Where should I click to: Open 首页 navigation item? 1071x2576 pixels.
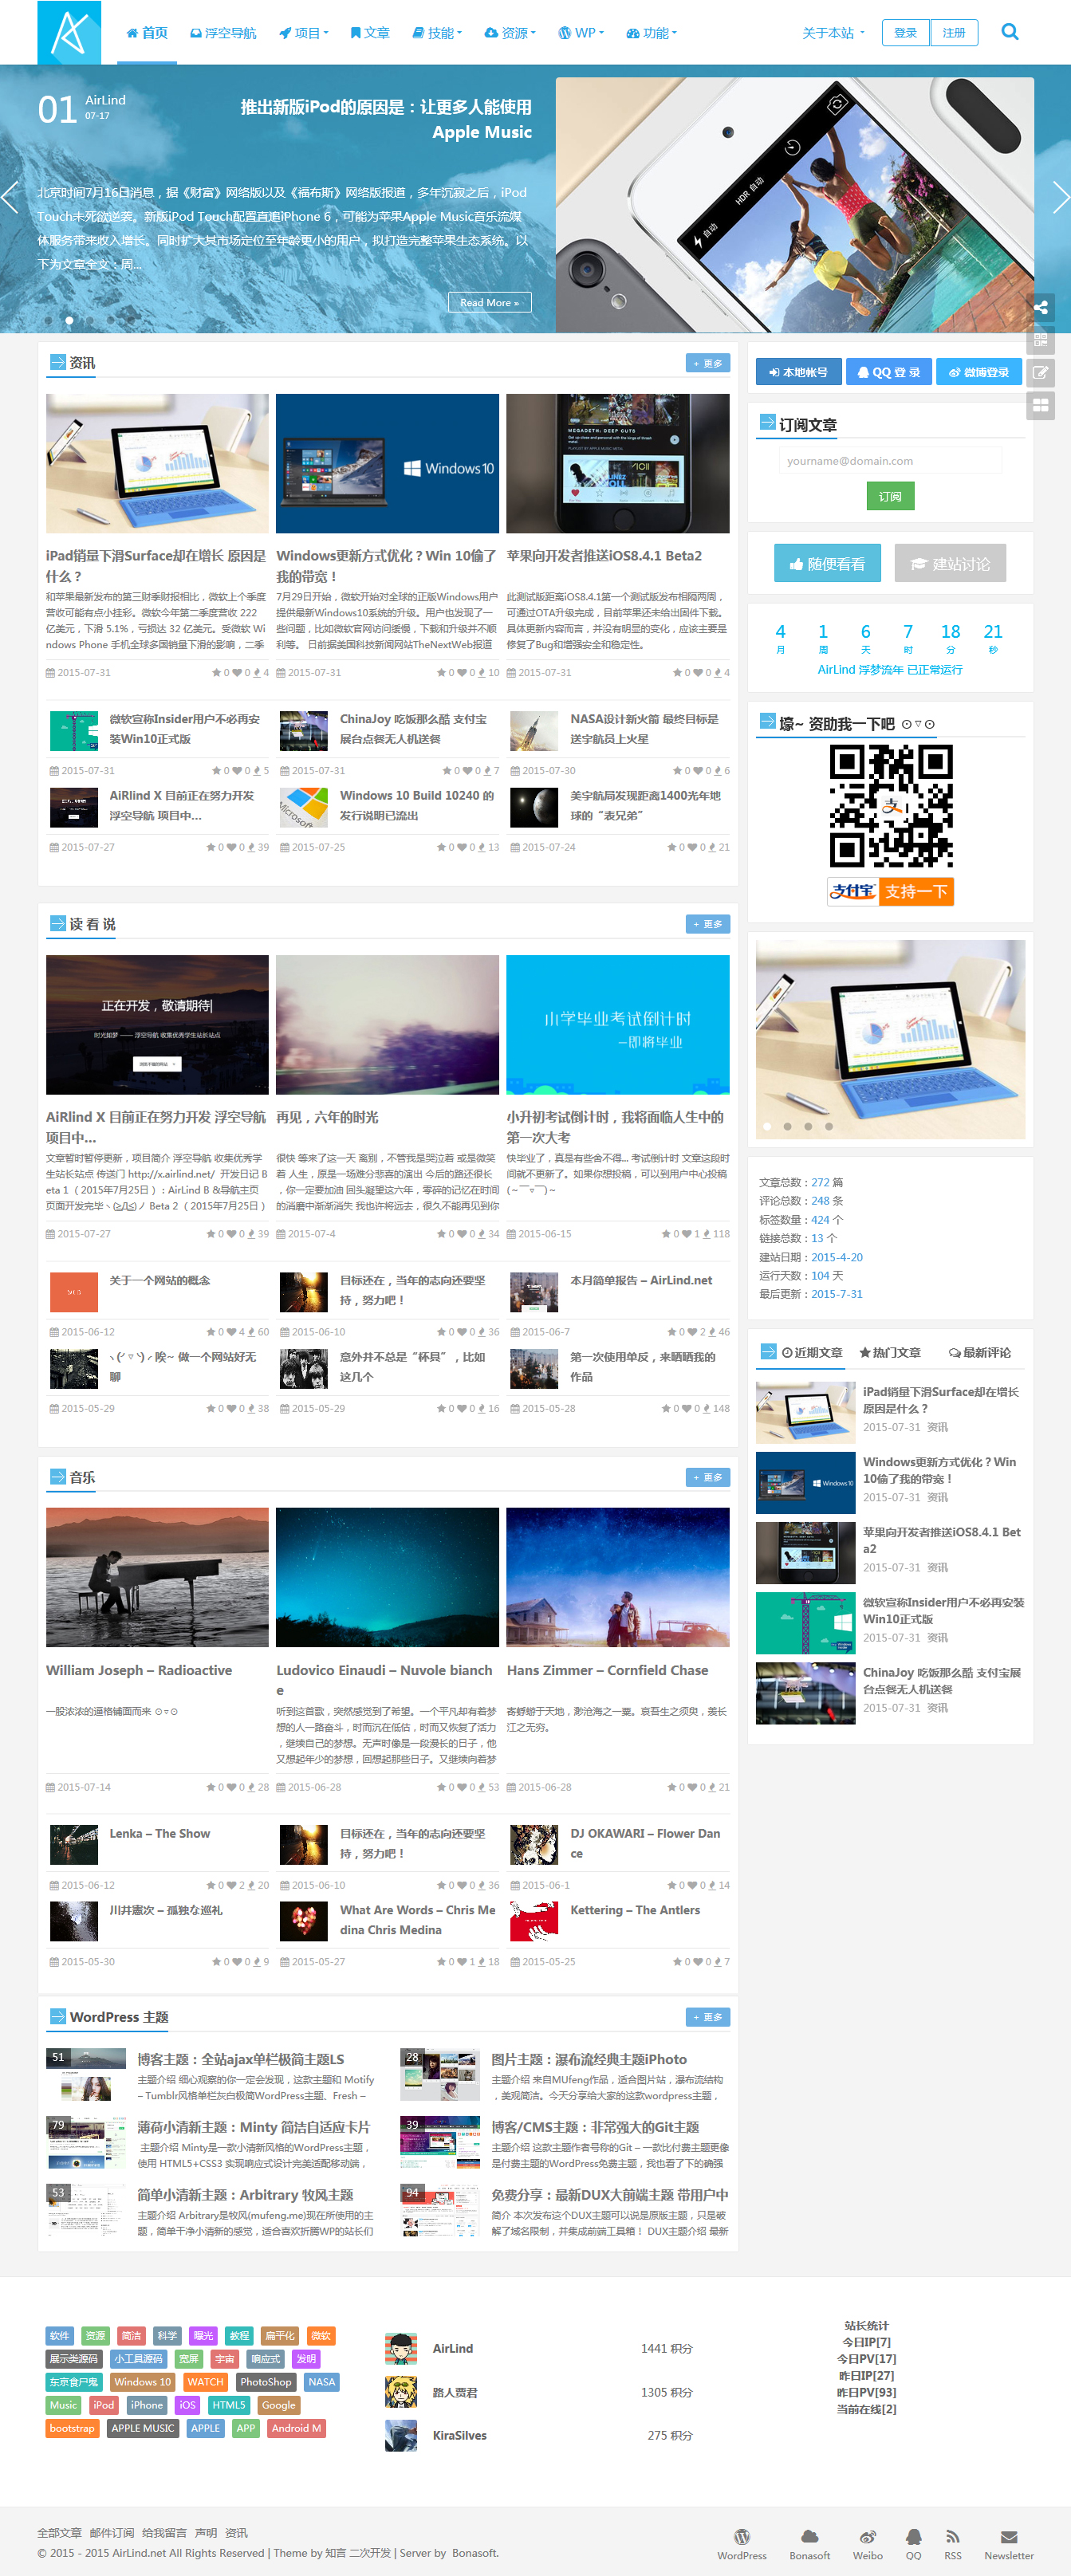[x=147, y=33]
